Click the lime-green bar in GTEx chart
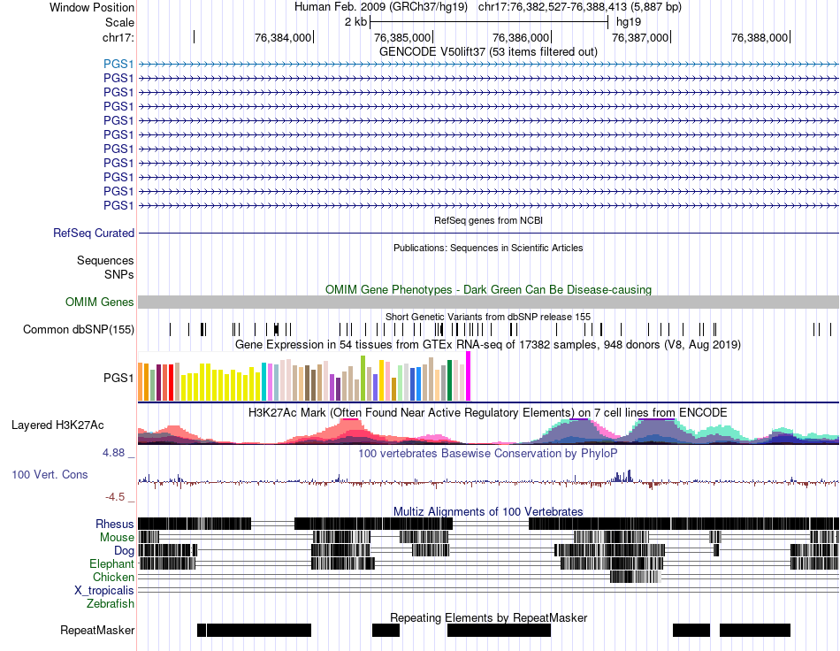 coord(363,379)
